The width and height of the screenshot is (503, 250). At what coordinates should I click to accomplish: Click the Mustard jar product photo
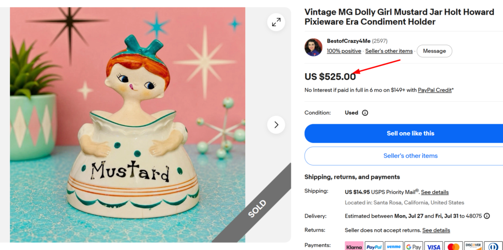pyautogui.click(x=128, y=125)
